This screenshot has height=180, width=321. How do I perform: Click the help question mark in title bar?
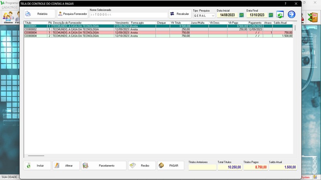(285, 4)
